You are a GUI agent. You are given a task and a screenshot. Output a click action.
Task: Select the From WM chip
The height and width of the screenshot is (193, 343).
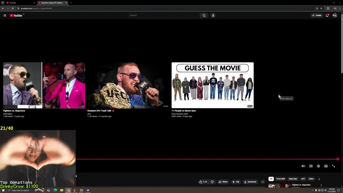(281, 179)
